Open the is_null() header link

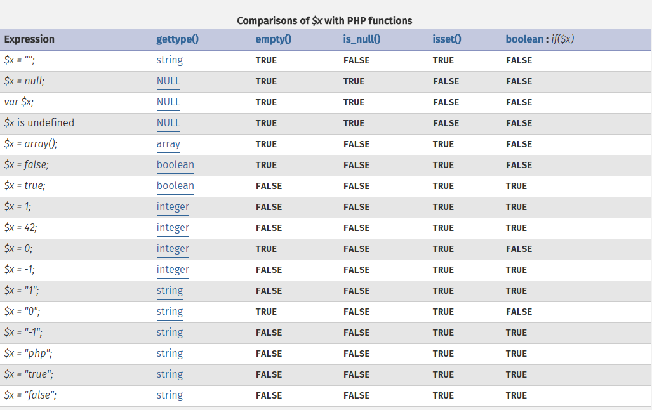pyautogui.click(x=361, y=39)
